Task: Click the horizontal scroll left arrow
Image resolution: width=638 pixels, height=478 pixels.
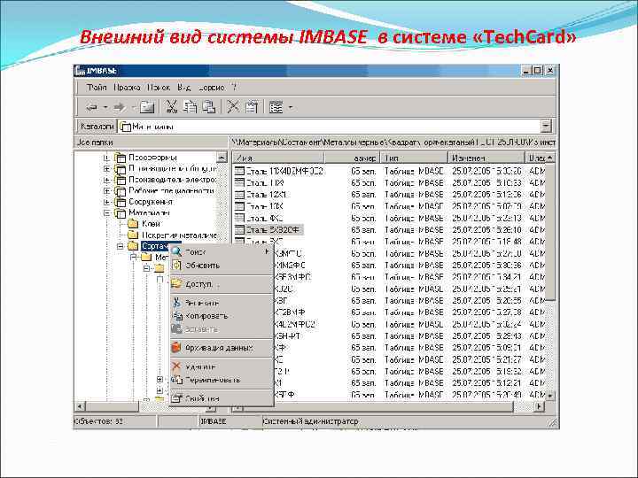Action: (x=80, y=406)
